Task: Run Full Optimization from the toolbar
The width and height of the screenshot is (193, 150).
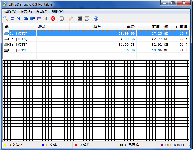Action: [33, 18]
